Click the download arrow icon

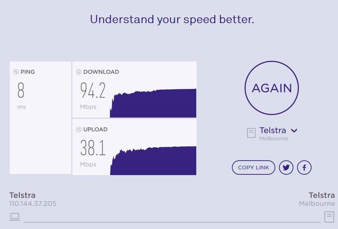(79, 72)
